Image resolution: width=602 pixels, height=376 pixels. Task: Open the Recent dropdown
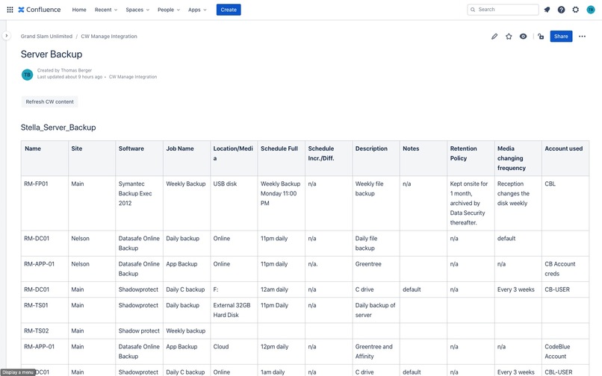coord(106,10)
